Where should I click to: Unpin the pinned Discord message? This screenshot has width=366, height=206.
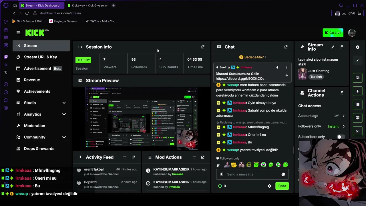pos(277,68)
